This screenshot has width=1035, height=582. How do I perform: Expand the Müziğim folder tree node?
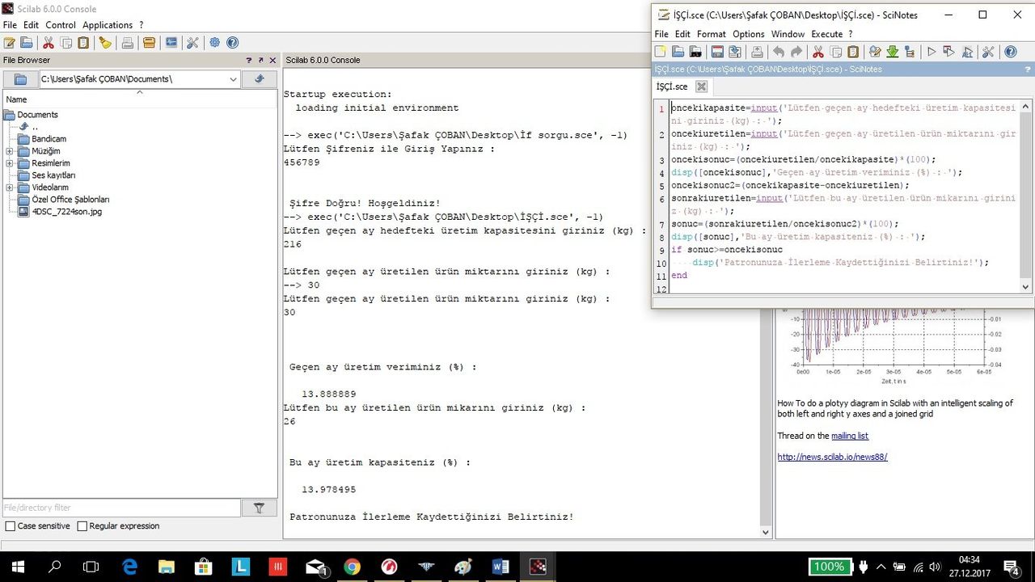tap(10, 151)
